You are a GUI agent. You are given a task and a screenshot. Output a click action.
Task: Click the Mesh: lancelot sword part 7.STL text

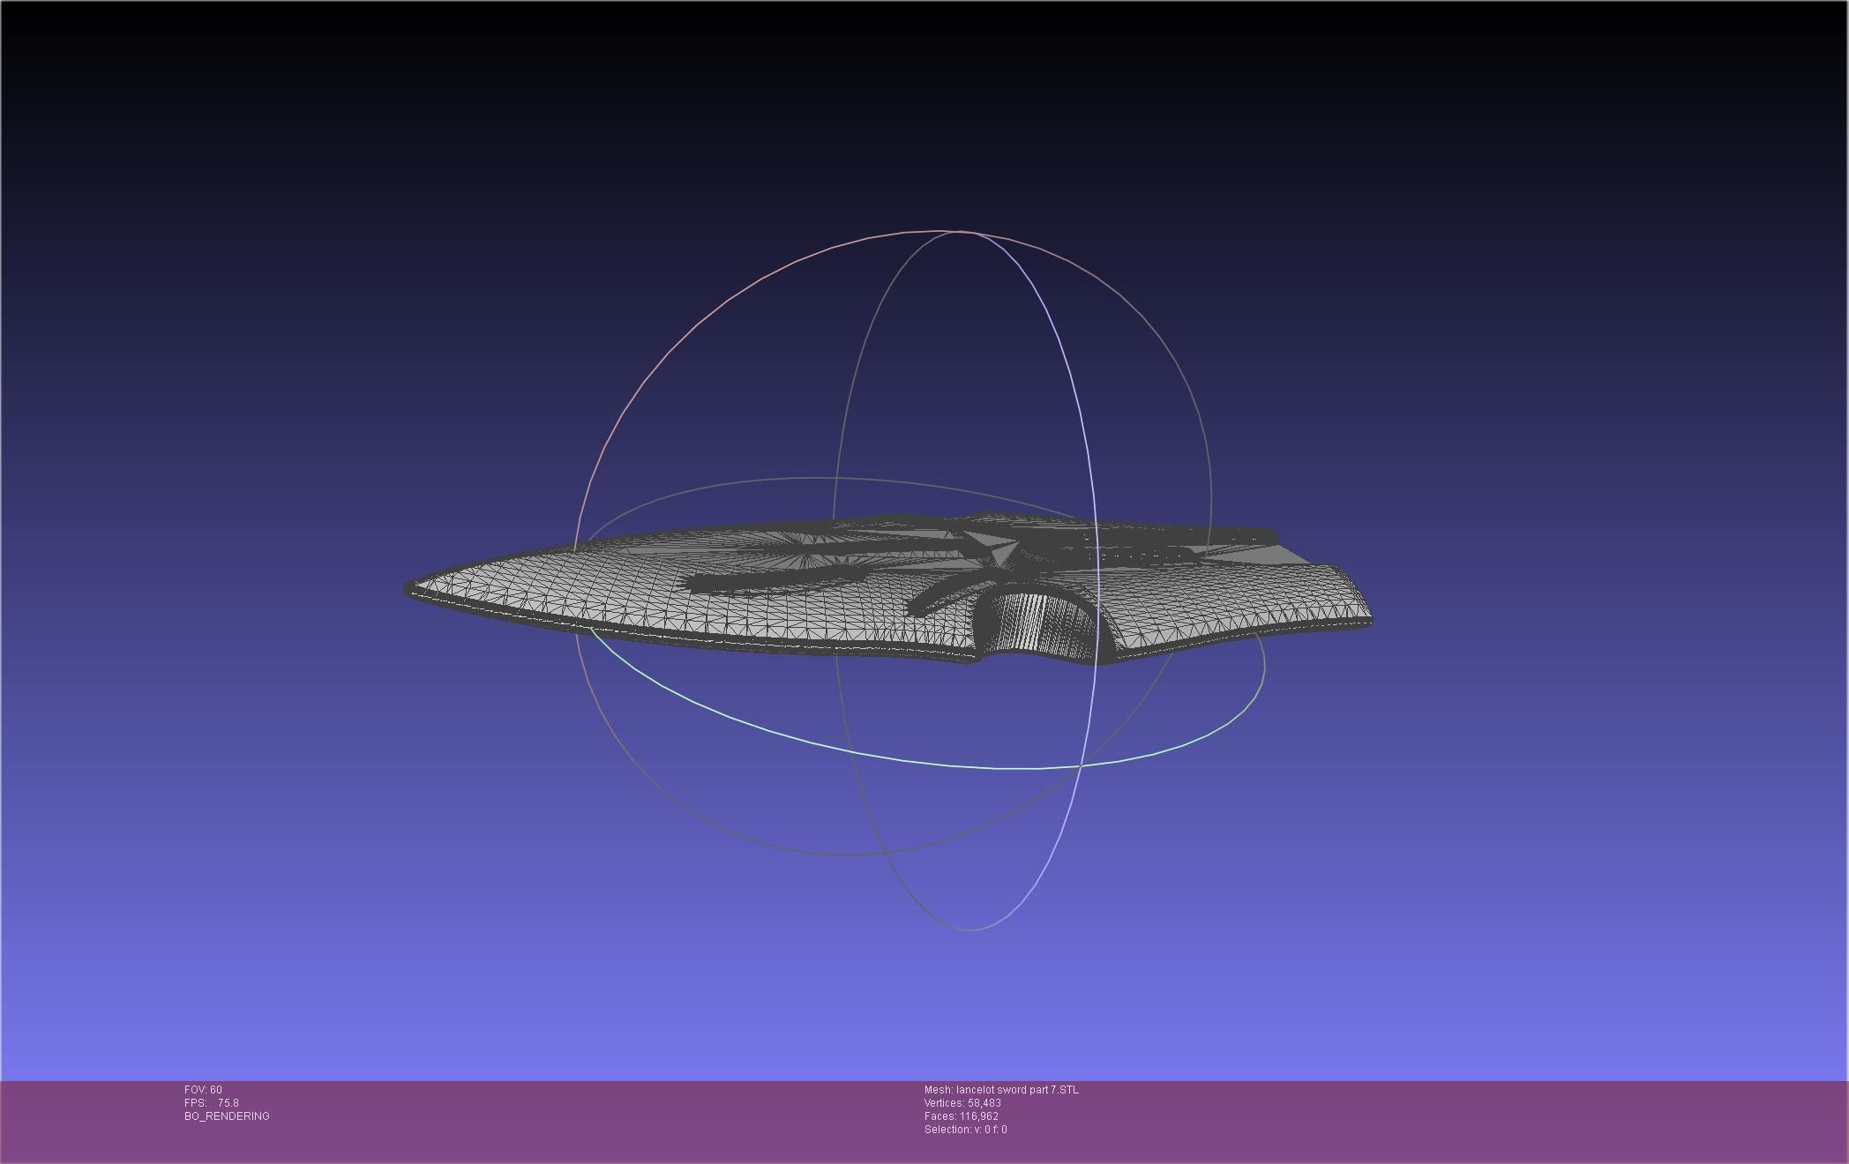(x=1001, y=1090)
